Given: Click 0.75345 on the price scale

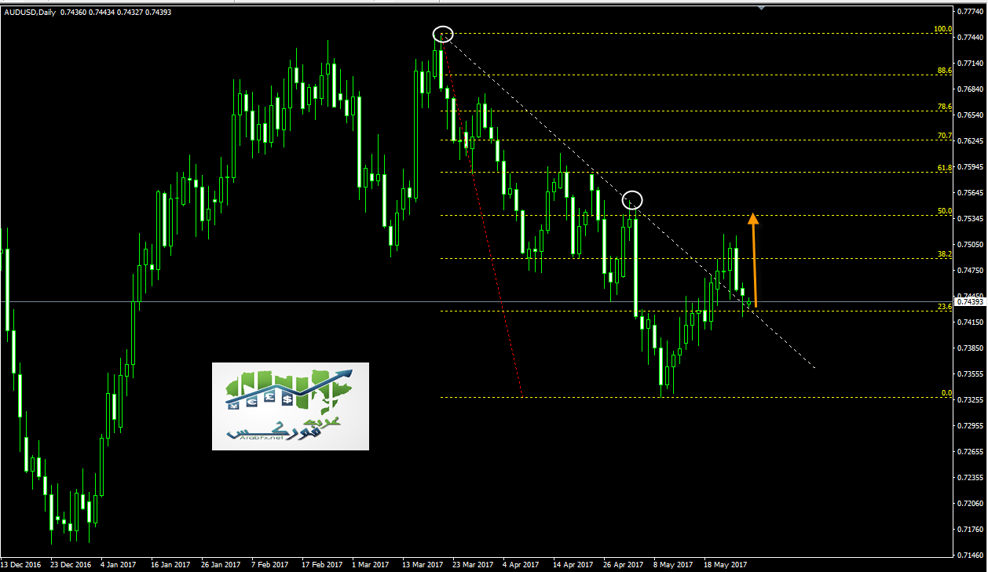Looking at the screenshot, I should [972, 219].
